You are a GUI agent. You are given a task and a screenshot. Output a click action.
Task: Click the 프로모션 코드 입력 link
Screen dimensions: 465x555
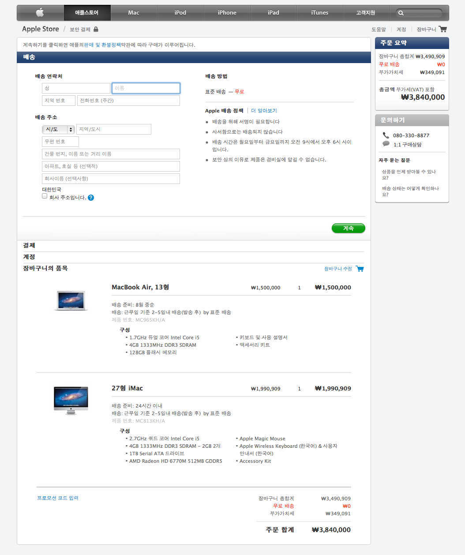tap(58, 498)
